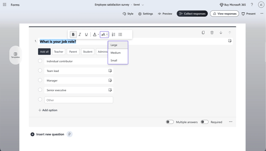Insert a numbered list
This screenshot has width=266, height=151.
point(114,35)
